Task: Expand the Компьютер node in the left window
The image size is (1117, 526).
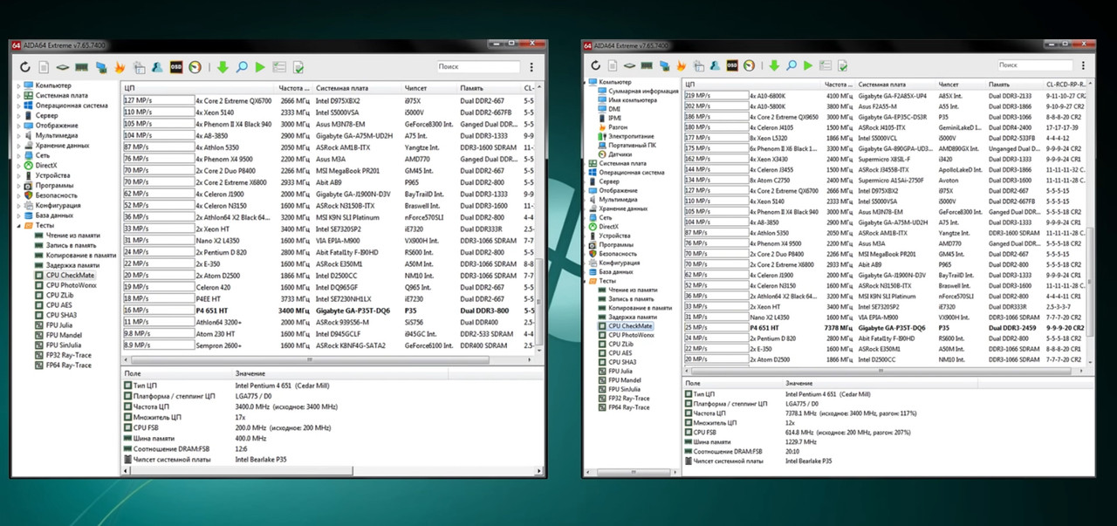Action: 18,85
